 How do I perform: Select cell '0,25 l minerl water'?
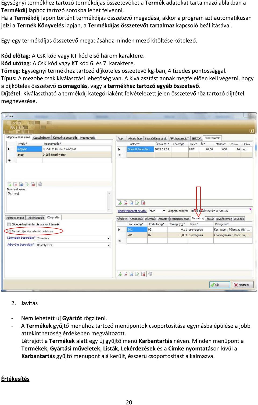click(77, 155)
